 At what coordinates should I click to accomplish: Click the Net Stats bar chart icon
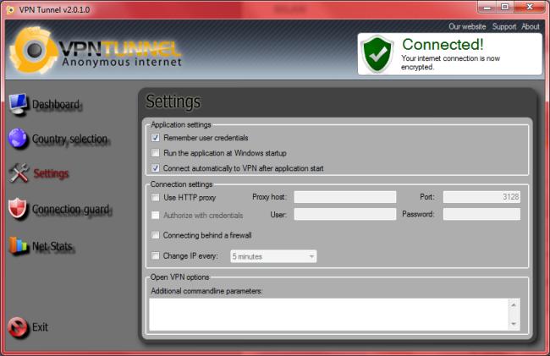click(19, 245)
